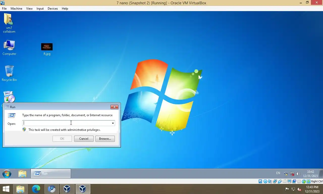
Task: Switch to the active second VirtualBox taskbar icon
Action: [x=83, y=189]
